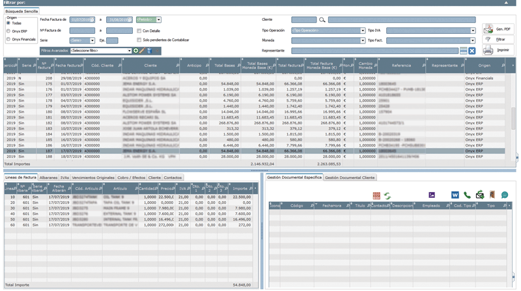Enable the Con Detalle checkbox
Image resolution: width=521 pixels, height=291 pixels.
point(139,30)
